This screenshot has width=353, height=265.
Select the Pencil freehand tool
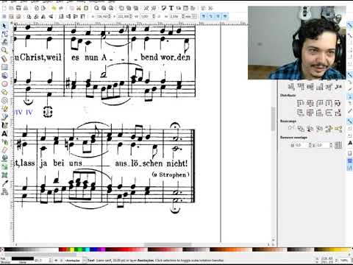[x=4, y=109]
